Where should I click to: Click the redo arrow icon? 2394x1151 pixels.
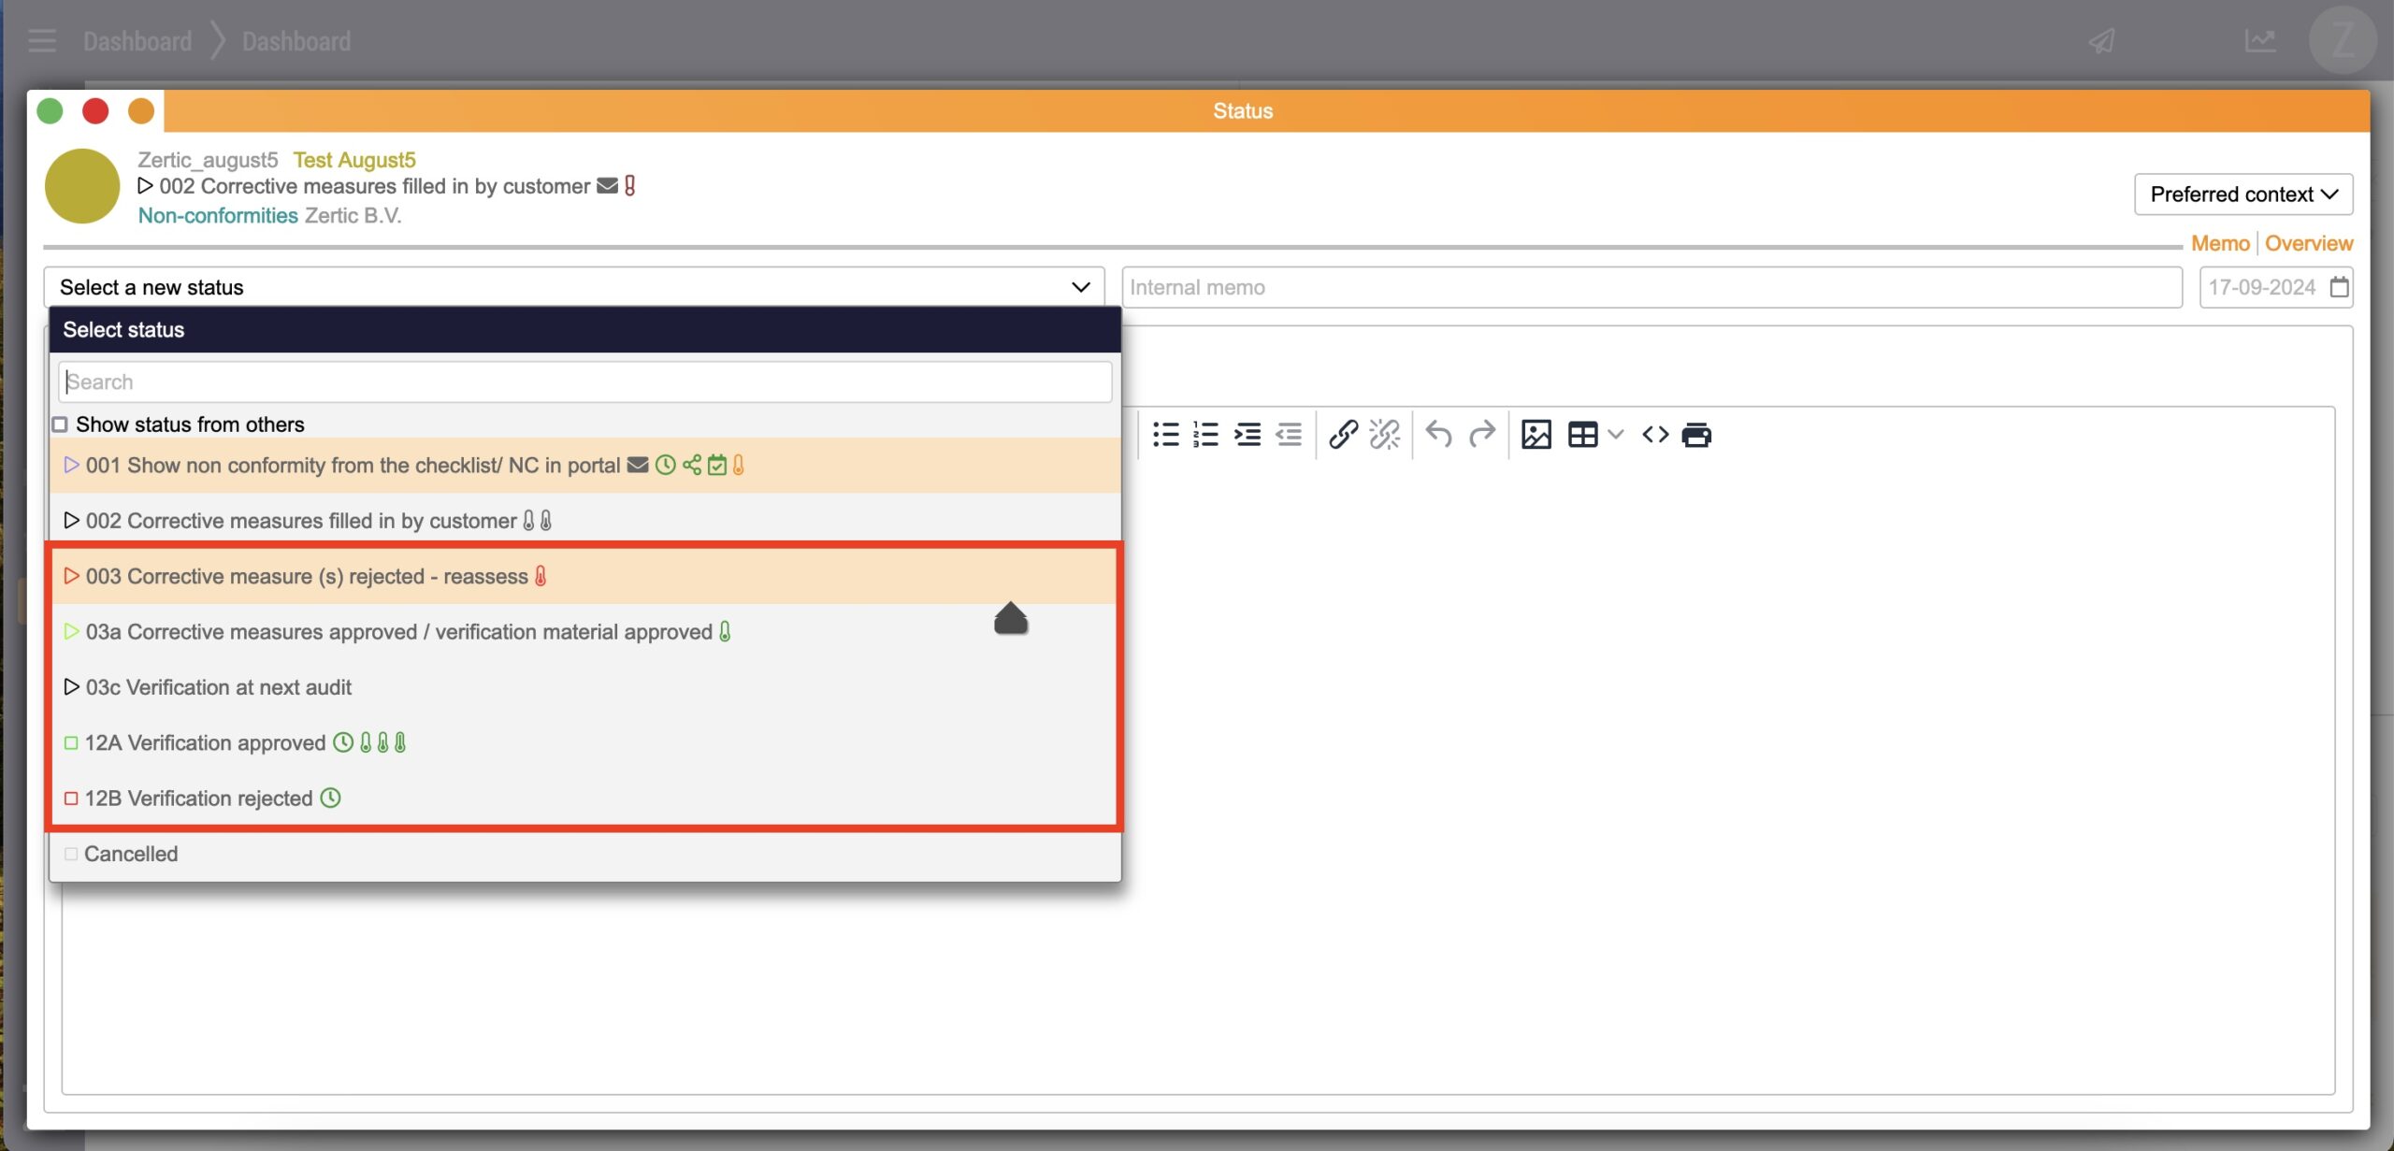click(1481, 435)
